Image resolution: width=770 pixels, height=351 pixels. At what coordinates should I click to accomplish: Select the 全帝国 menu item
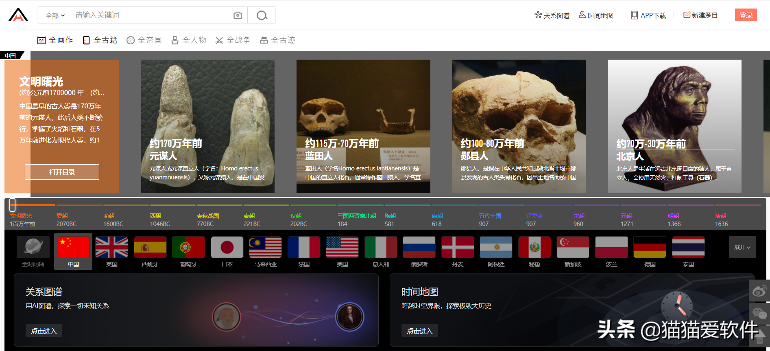[x=144, y=40]
